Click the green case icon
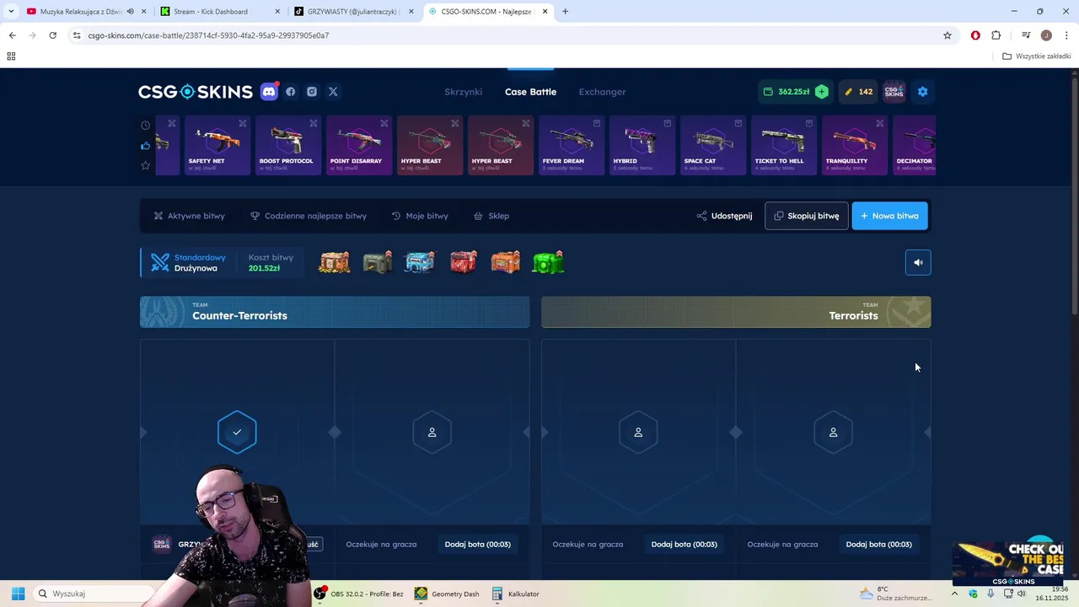The image size is (1079, 607). click(x=548, y=262)
